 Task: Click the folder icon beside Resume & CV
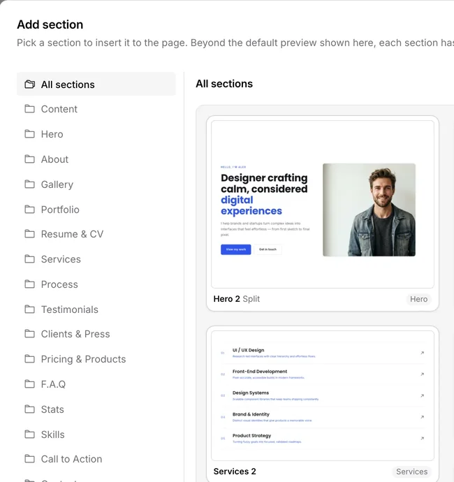pyautogui.click(x=30, y=234)
